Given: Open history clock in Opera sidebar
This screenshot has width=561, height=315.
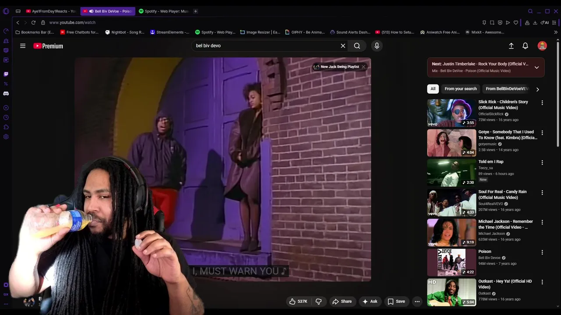Looking at the screenshot, I should click(6, 117).
